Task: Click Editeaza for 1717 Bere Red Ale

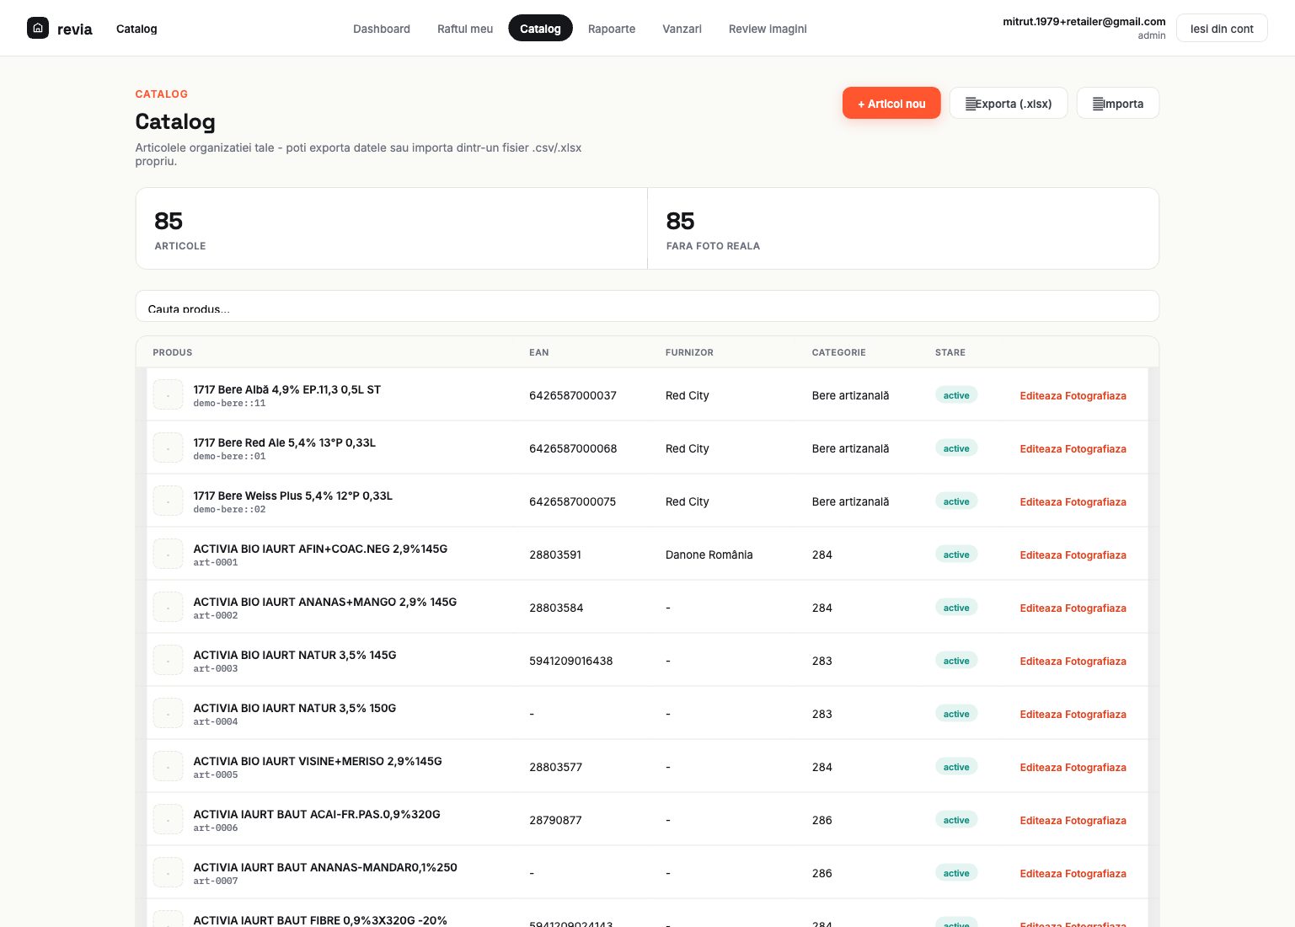Action: coord(1041,448)
